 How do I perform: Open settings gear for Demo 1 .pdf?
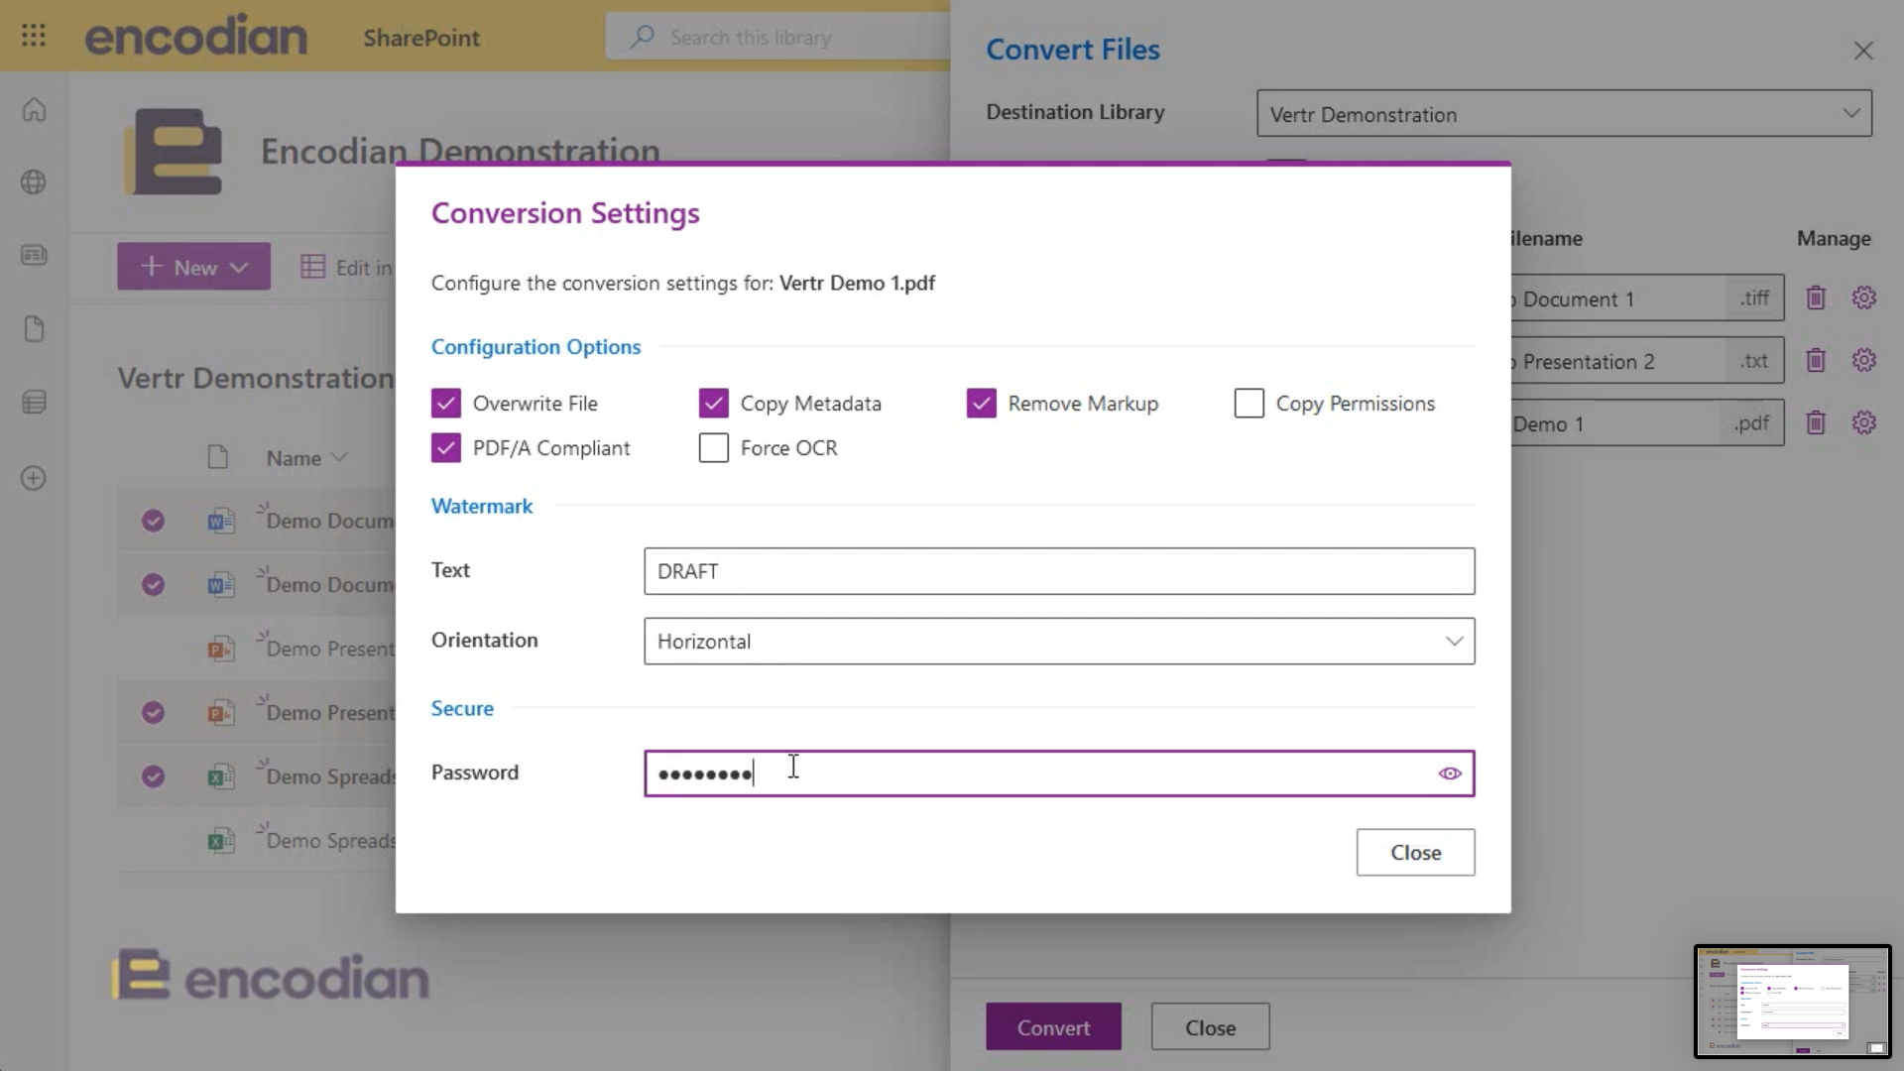coord(1864,422)
